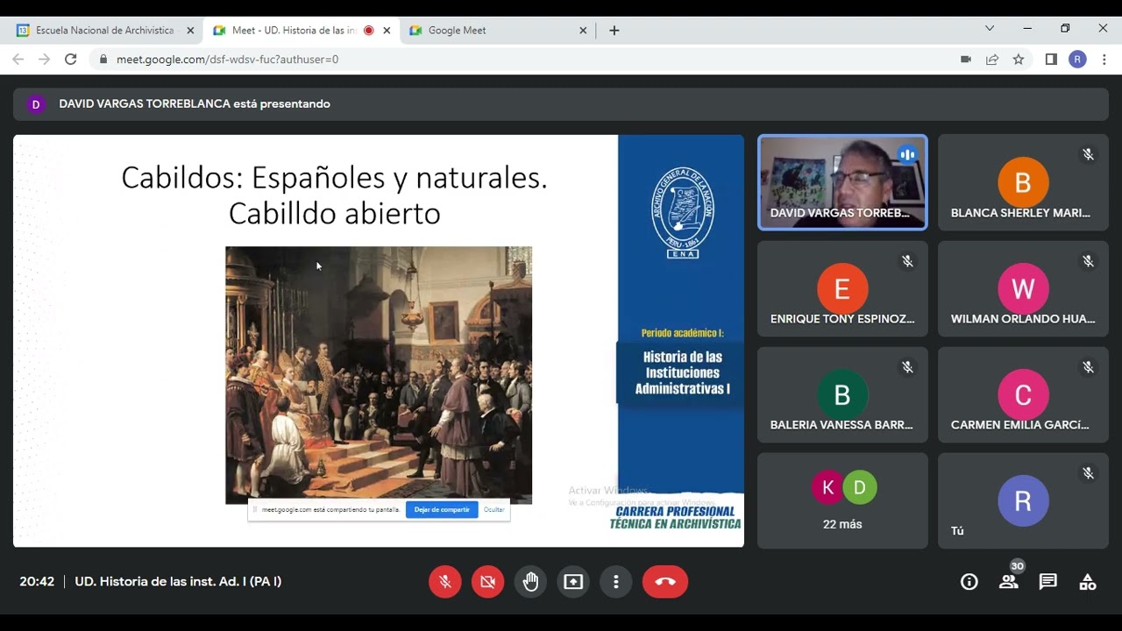Unmute the microphone in Meet controls
This screenshot has width=1122, height=631.
point(445,582)
